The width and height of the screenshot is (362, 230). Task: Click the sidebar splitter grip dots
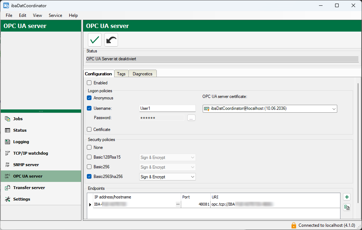41,111
